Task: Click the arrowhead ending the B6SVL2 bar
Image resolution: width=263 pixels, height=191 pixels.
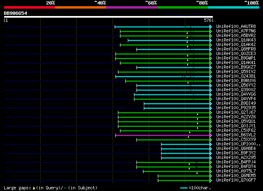Action: 211,135
